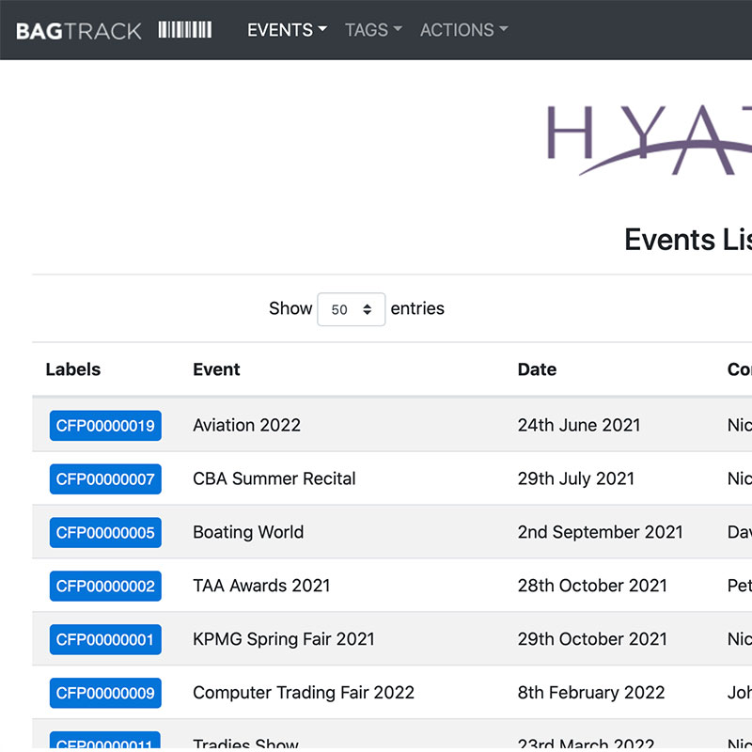Click the Hyatt logo image
Viewport: 752px width, 752px height.
pyautogui.click(x=649, y=139)
